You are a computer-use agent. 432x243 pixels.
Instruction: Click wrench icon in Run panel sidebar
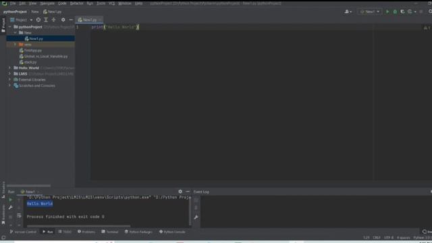coord(11,207)
